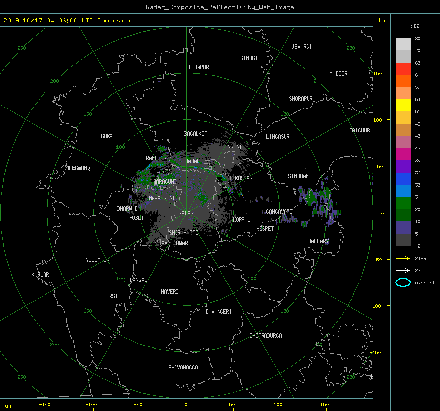Select the red 60-65 dBZ color swatch
The image size is (440, 411).
coord(403,69)
